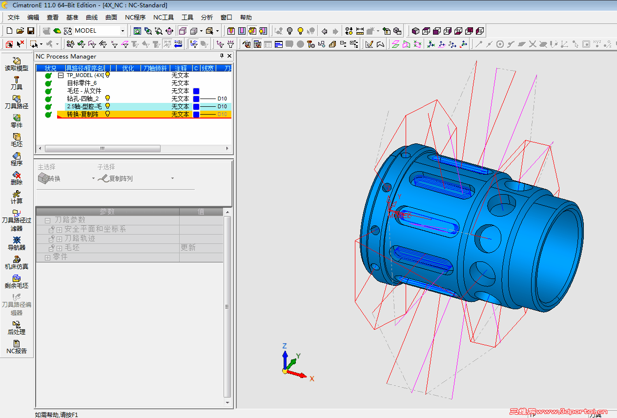Image resolution: width=617 pixels, height=418 pixels.
Task: Click the measure ruler toolbar icon
Action: 360,31
